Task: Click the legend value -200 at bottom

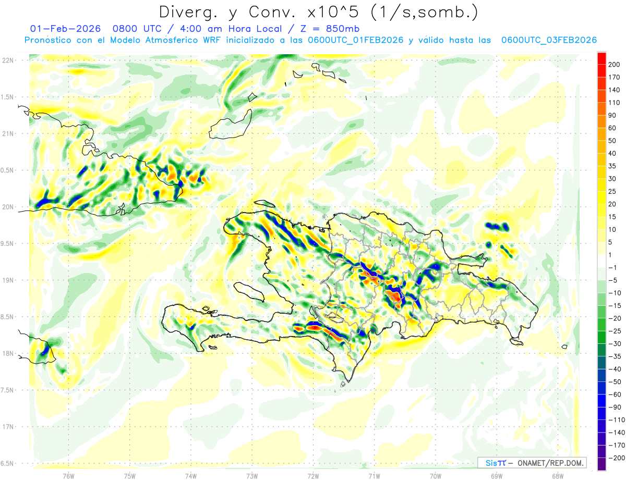Action: click(617, 457)
